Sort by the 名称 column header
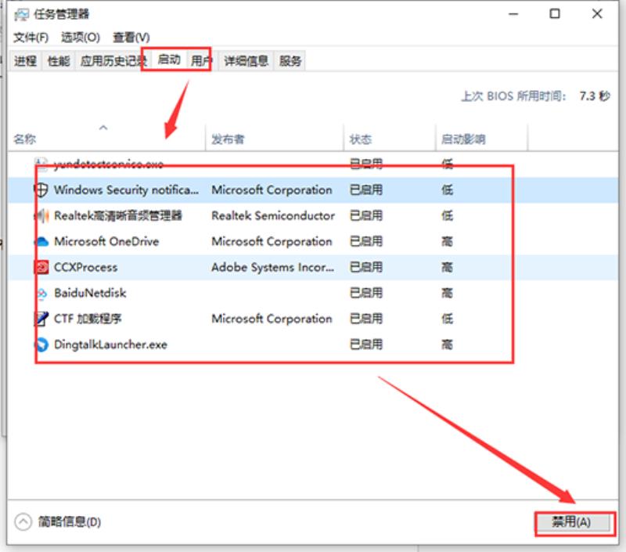Viewport: 626px width, 552px height. (x=106, y=139)
